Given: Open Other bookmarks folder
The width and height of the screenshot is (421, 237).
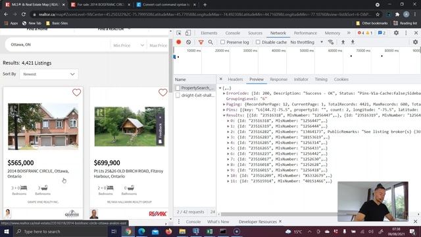Looking at the screenshot, I should tap(372, 23).
